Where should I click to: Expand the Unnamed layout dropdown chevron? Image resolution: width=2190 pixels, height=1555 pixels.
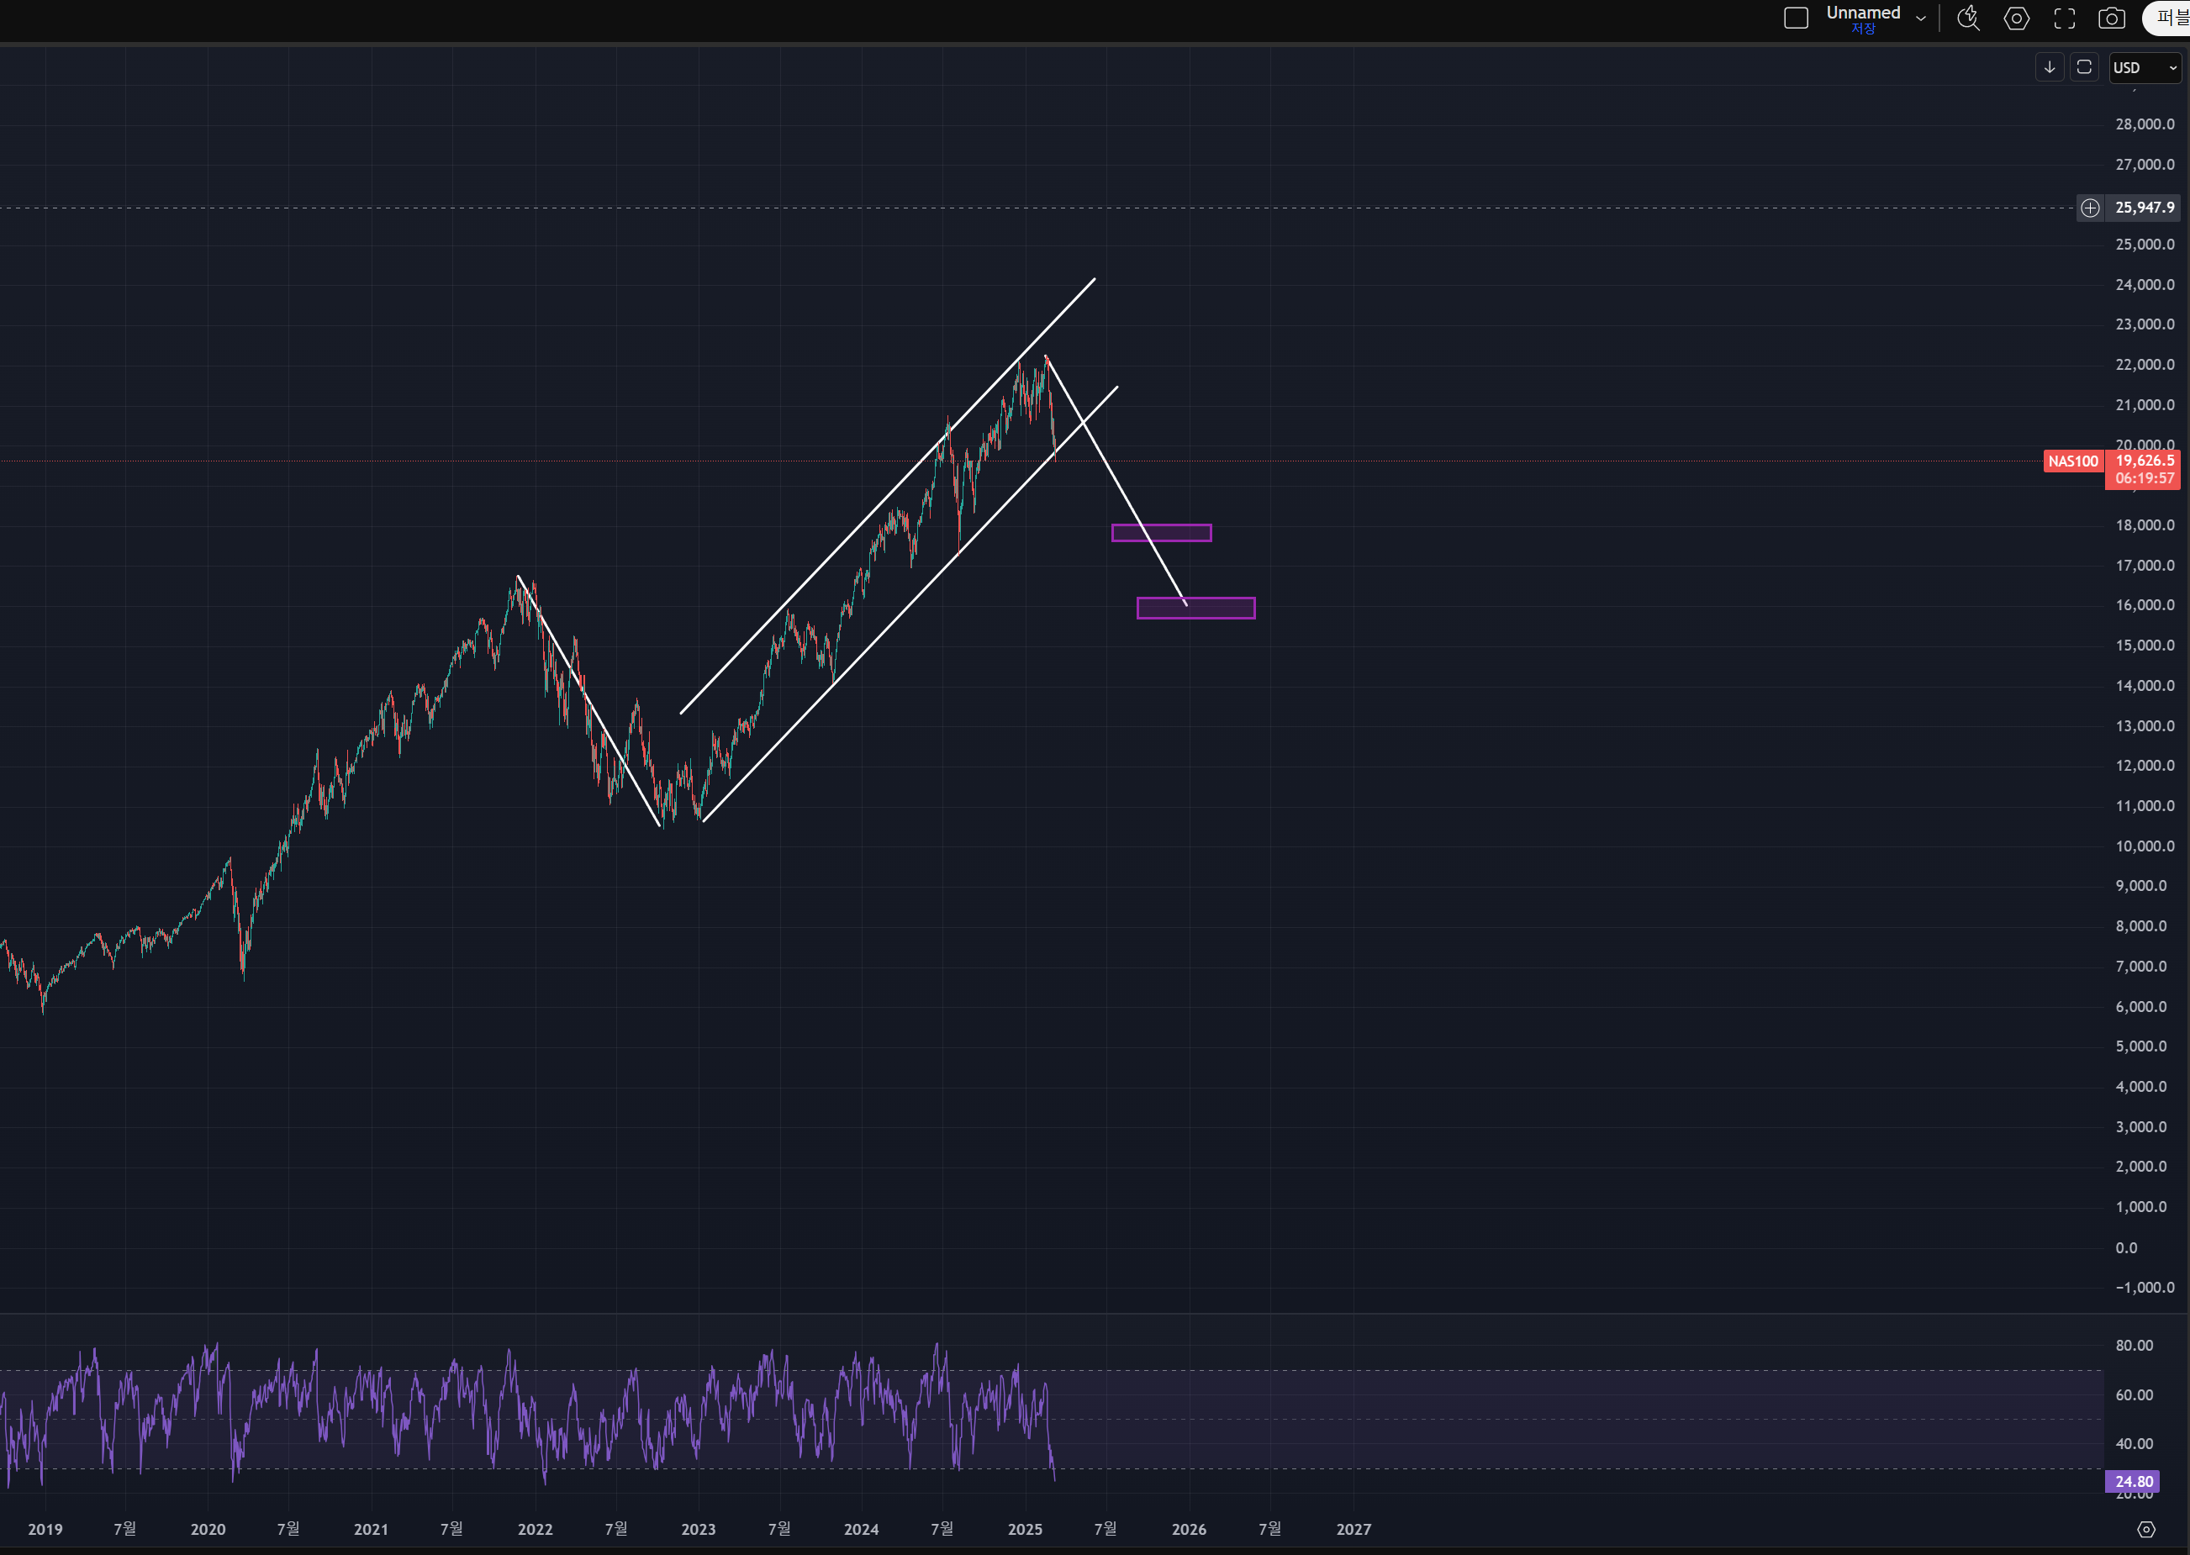click(x=1920, y=18)
